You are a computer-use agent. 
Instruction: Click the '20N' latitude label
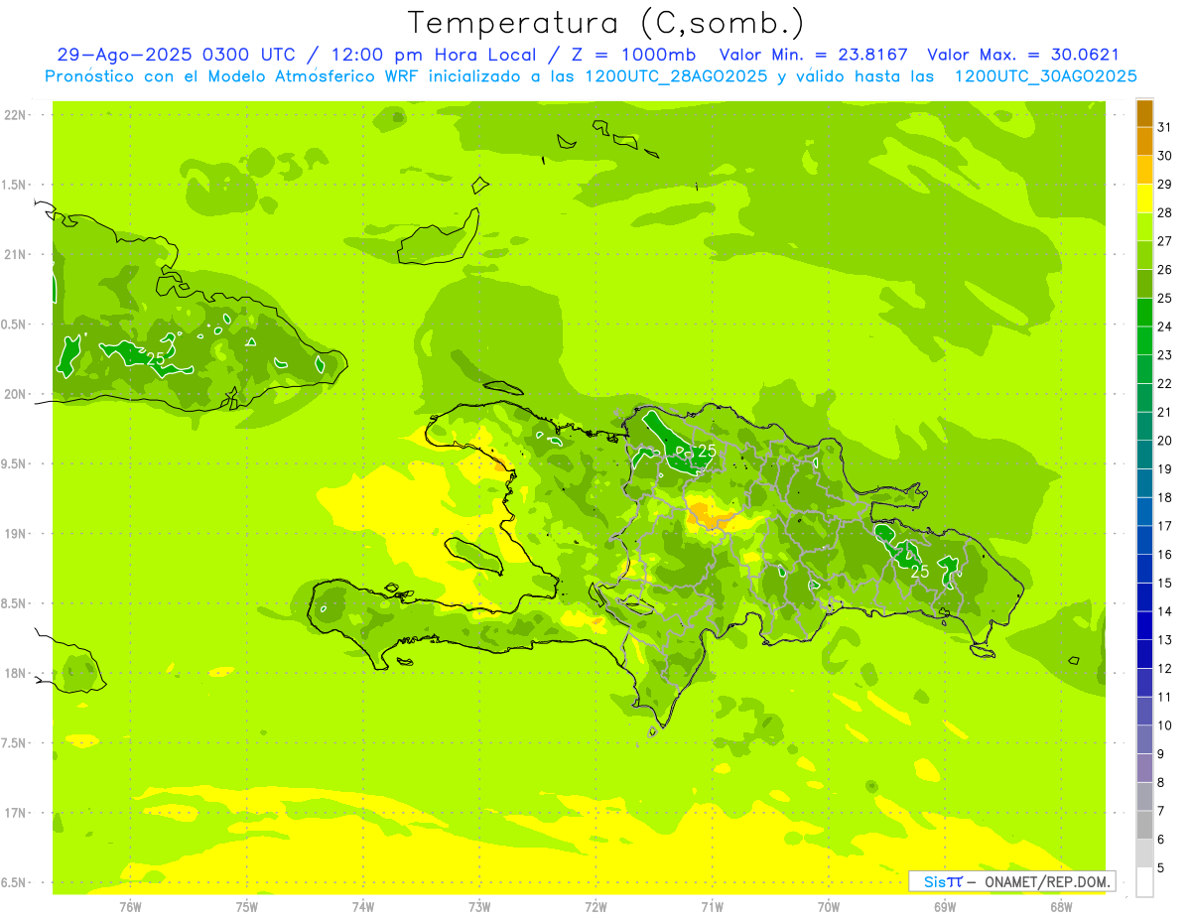pos(14,394)
